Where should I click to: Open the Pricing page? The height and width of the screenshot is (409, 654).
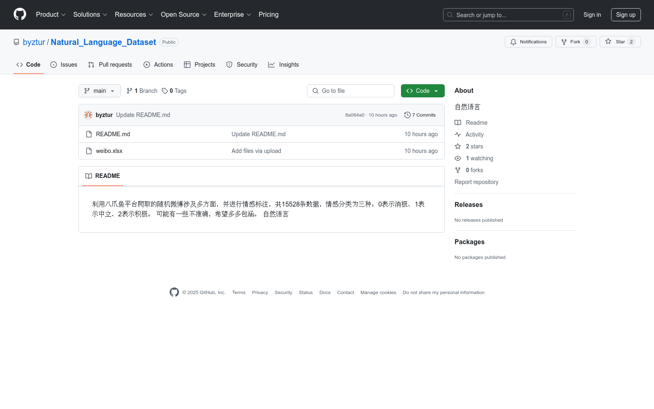(269, 15)
